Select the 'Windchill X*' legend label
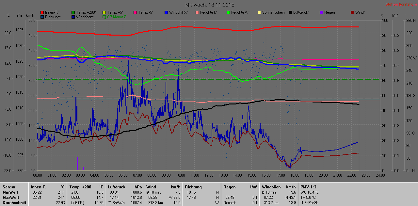This screenshot has width=418, height=206. (178, 12)
